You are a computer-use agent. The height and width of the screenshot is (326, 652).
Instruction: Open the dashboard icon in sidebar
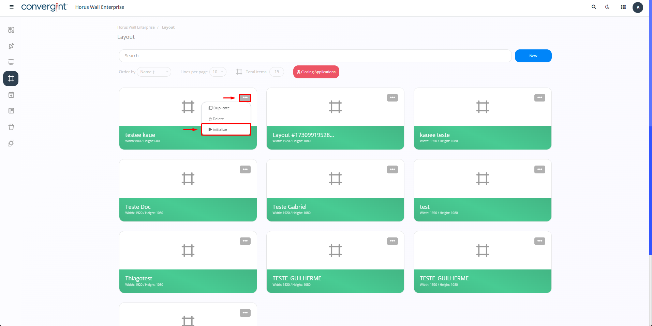click(11, 30)
